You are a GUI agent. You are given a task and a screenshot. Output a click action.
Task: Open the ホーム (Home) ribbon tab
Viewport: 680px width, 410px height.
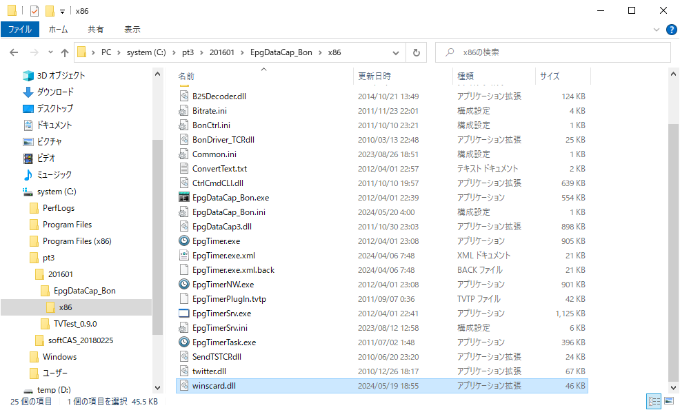(58, 30)
